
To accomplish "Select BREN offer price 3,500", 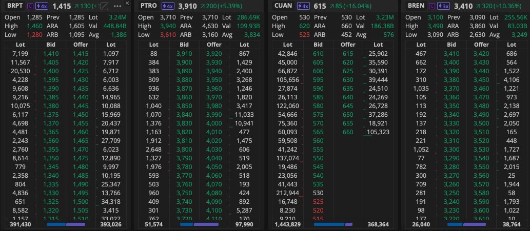I will click(481, 123).
